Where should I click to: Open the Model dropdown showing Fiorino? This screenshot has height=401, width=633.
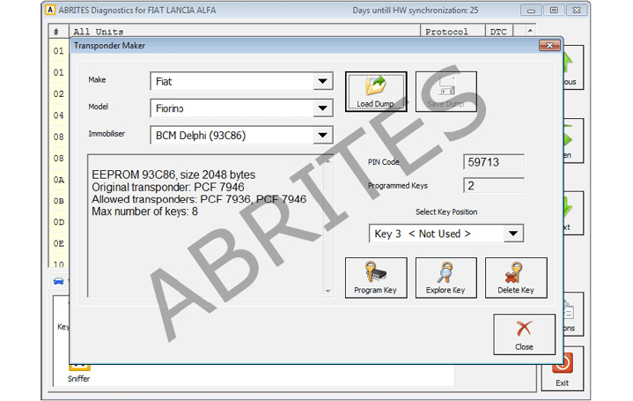(x=321, y=108)
